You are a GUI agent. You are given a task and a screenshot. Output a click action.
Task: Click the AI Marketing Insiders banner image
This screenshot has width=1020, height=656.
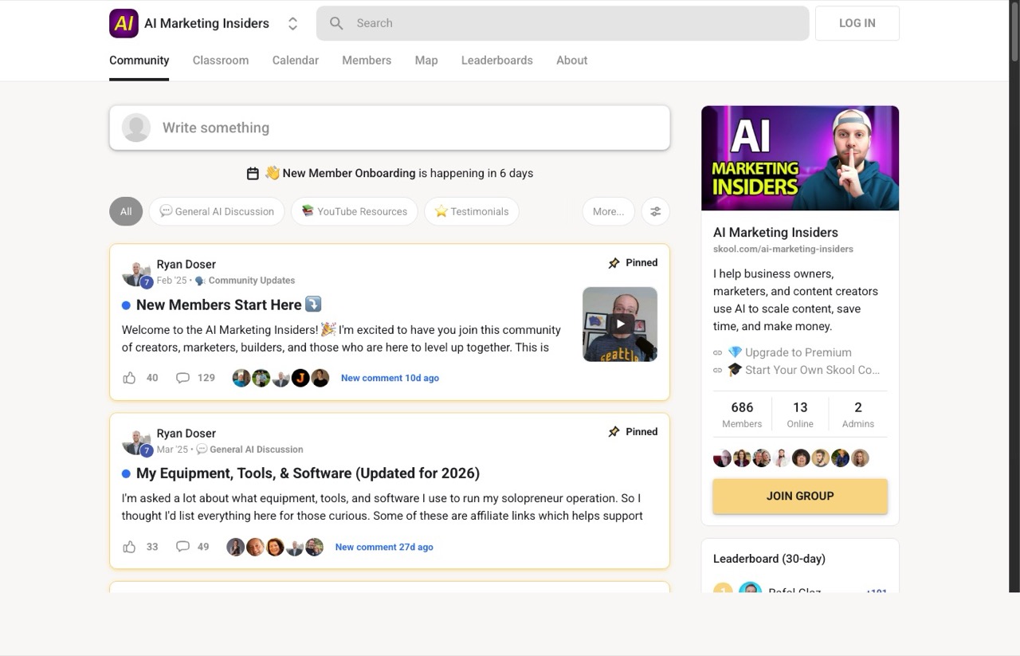pyautogui.click(x=800, y=158)
